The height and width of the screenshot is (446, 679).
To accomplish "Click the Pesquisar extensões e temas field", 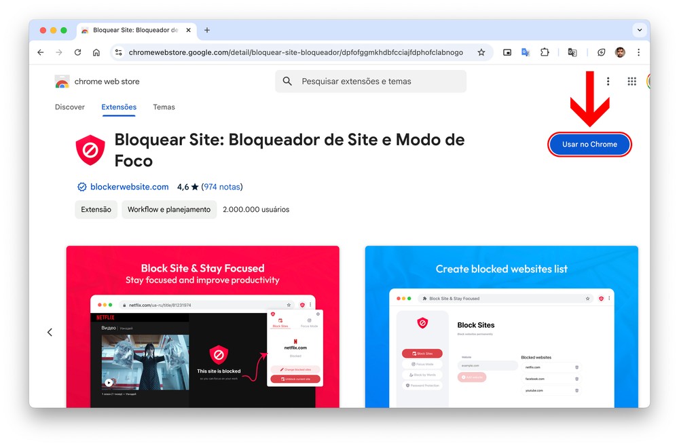I will pyautogui.click(x=371, y=81).
